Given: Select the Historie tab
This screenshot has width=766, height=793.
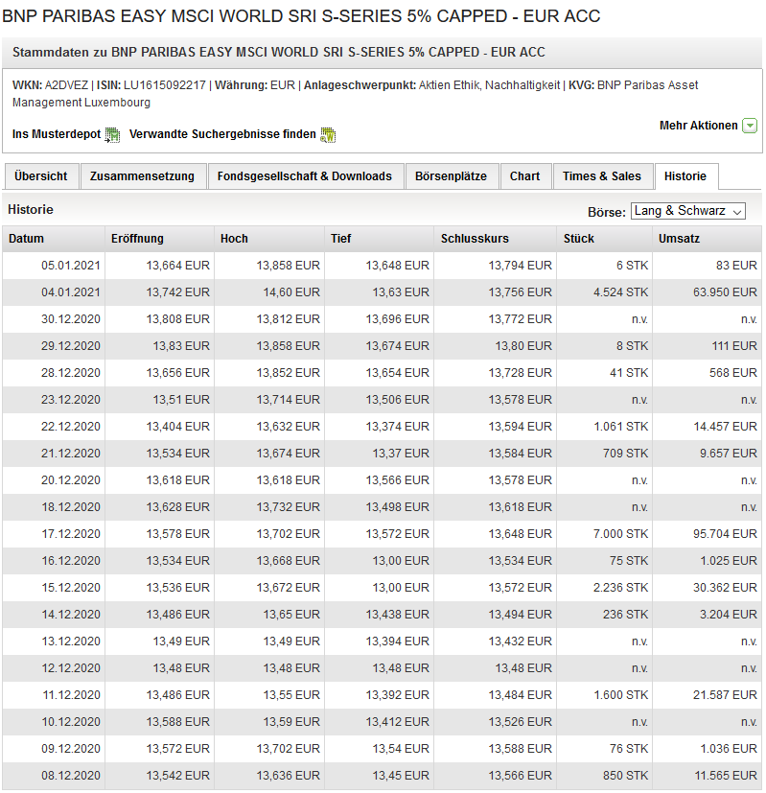Looking at the screenshot, I should [685, 176].
